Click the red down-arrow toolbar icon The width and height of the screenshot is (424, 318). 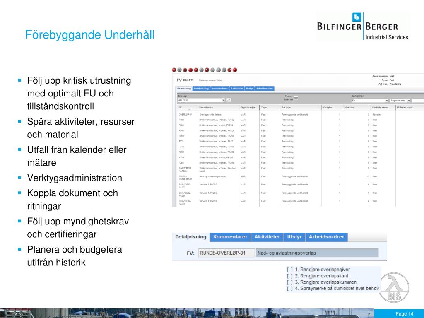click(196, 70)
